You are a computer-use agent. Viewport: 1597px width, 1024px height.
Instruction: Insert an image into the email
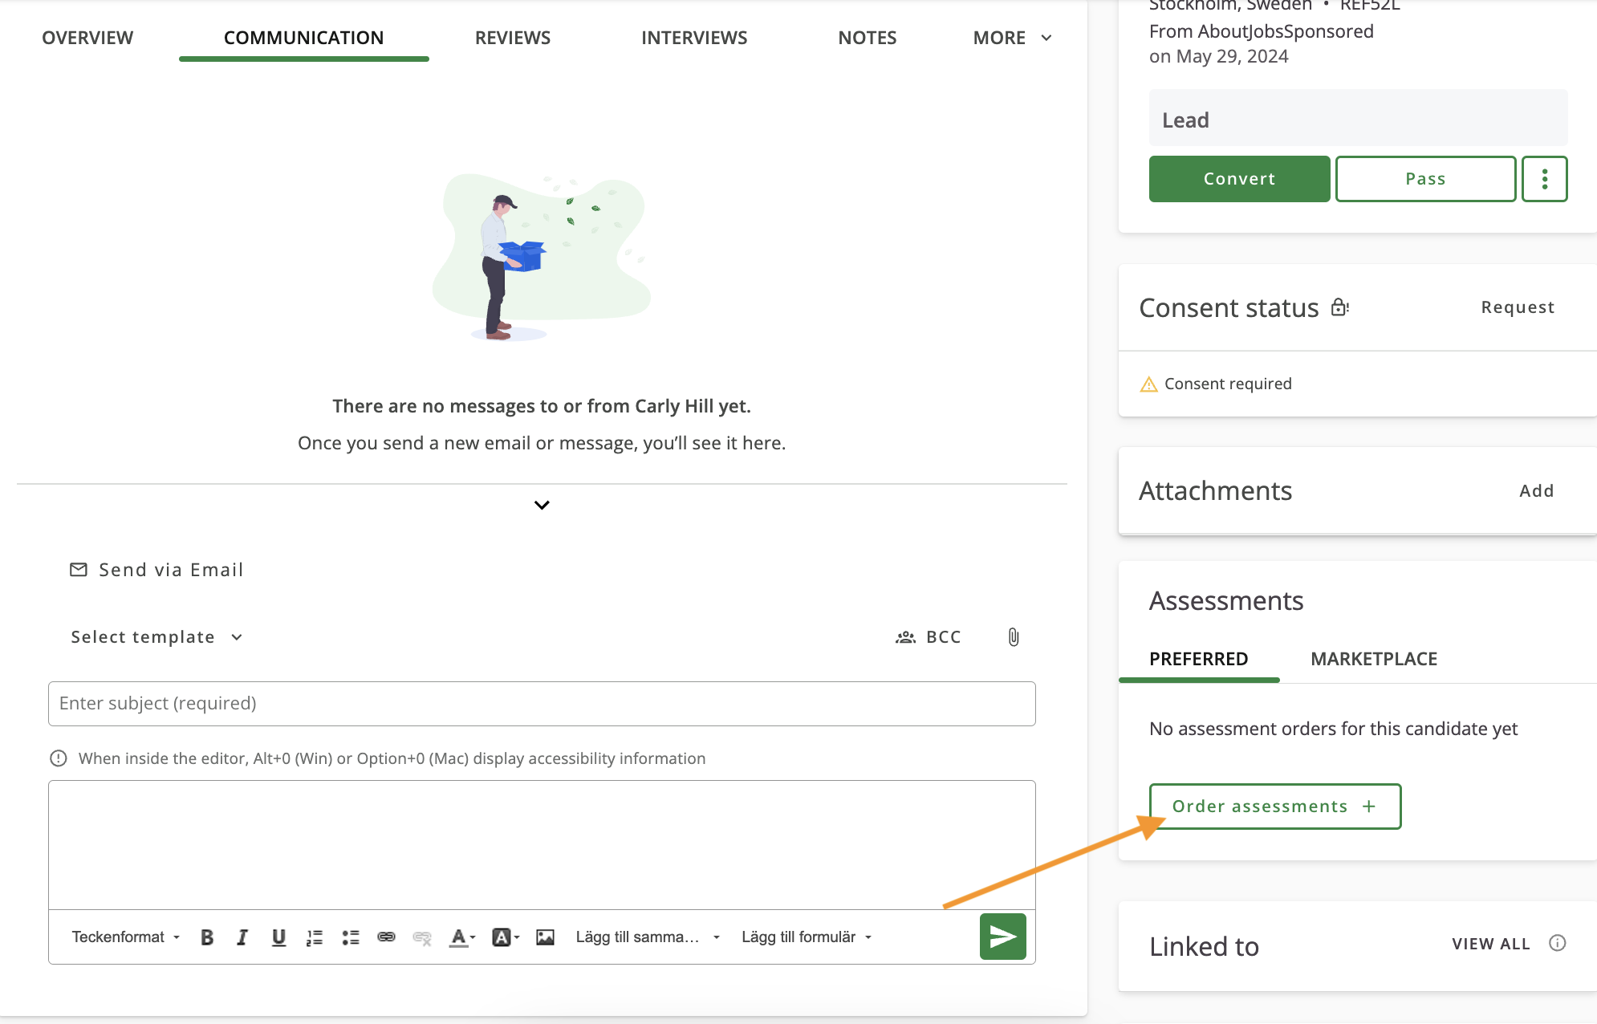click(545, 936)
